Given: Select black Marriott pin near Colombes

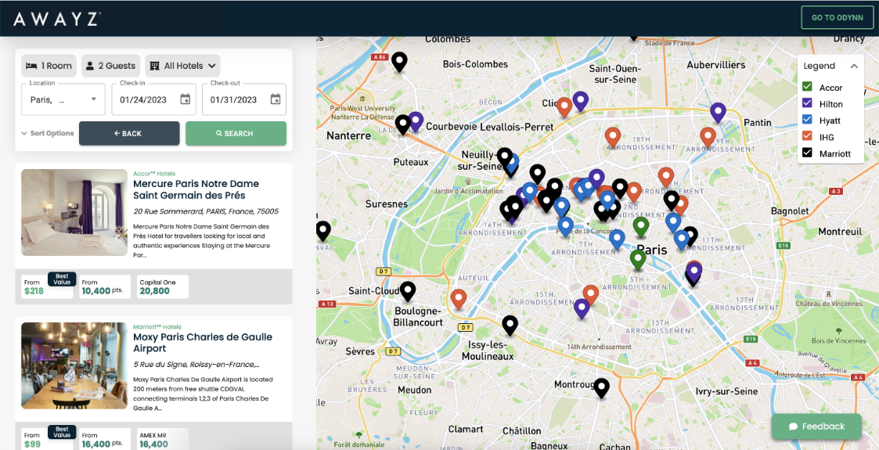Looking at the screenshot, I should pos(398,62).
